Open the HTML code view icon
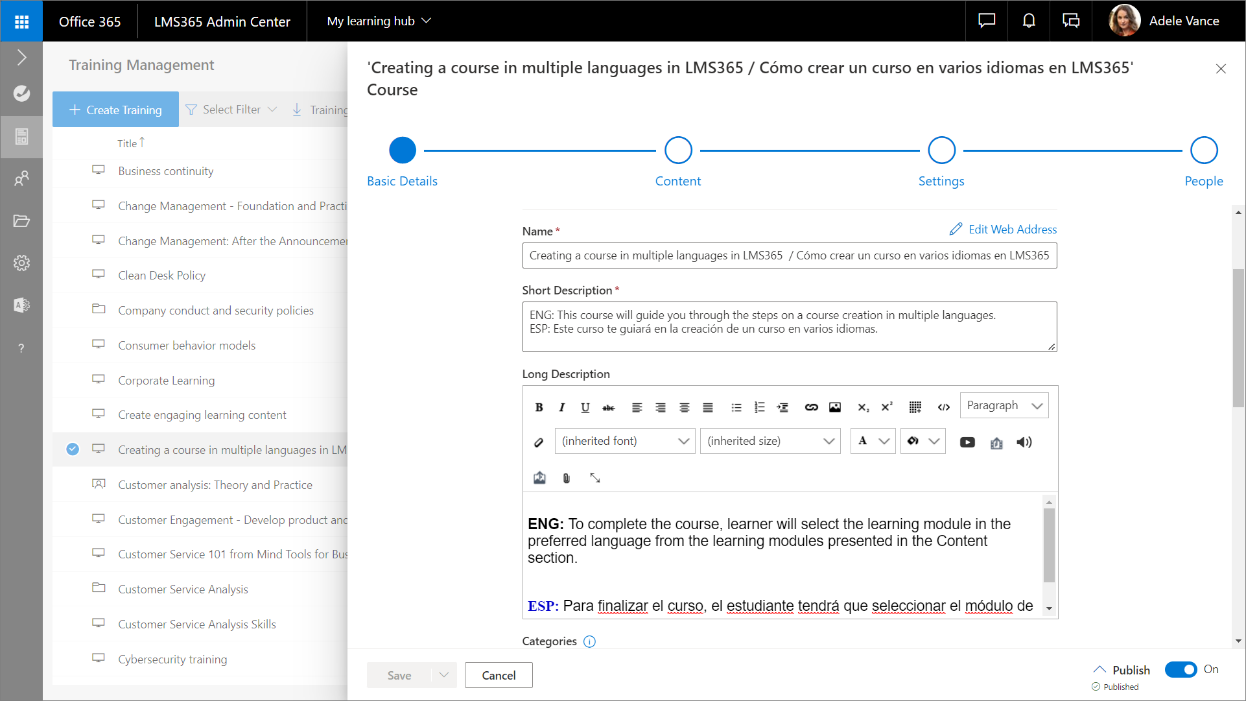 click(x=943, y=407)
